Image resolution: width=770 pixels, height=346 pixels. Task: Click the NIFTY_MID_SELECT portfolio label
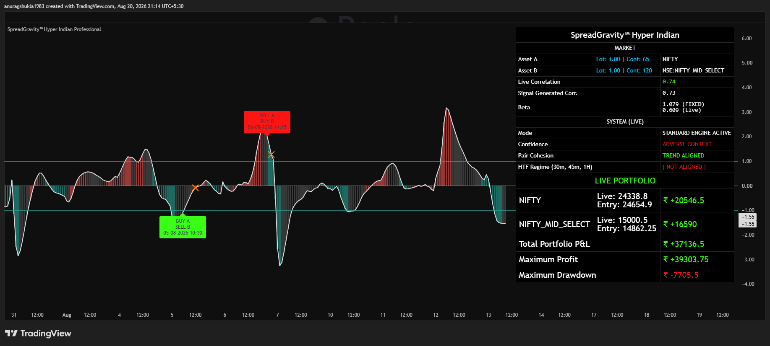[554, 225]
